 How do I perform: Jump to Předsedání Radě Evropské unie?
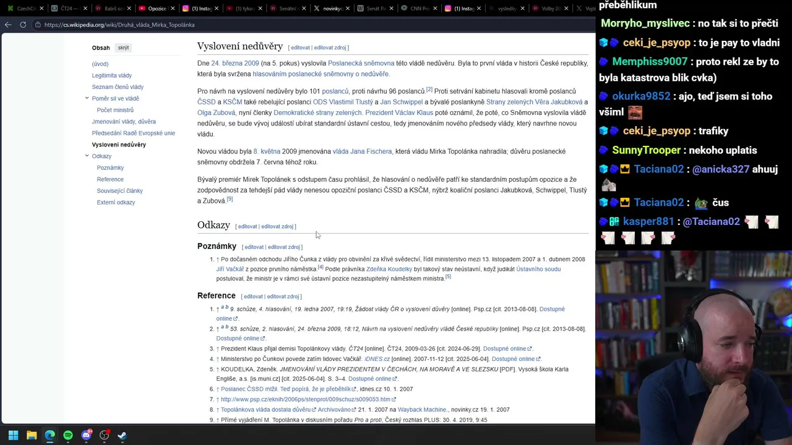coord(134,133)
